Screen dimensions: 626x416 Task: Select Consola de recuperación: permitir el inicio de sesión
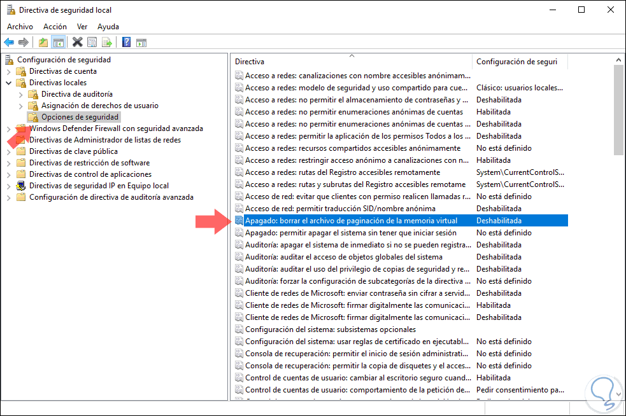point(357,354)
